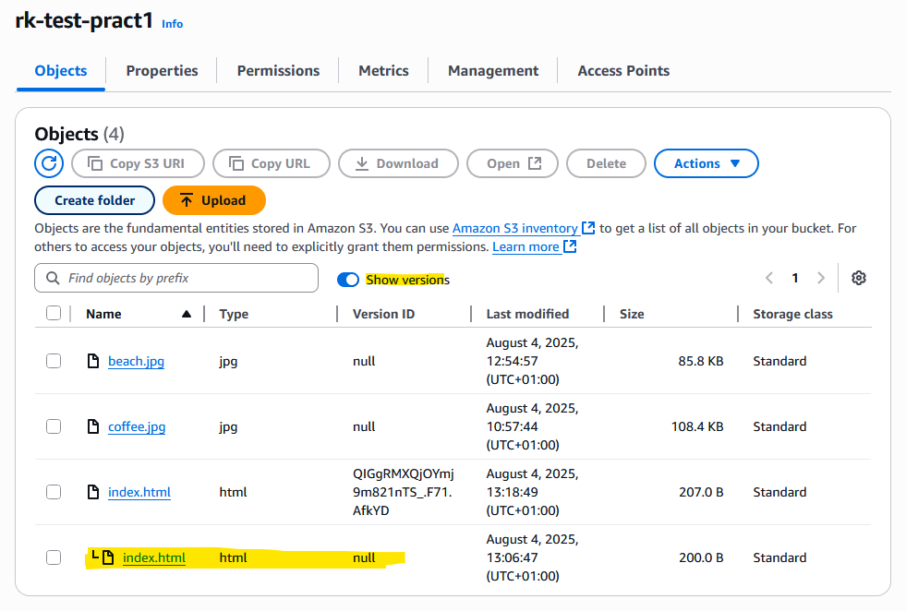Click the file icon next to coffee.jpg
Screen dimensions: 906x611
(x=92, y=426)
